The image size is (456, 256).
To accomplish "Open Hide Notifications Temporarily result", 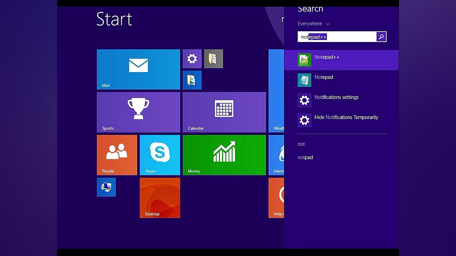I will tap(341, 120).
